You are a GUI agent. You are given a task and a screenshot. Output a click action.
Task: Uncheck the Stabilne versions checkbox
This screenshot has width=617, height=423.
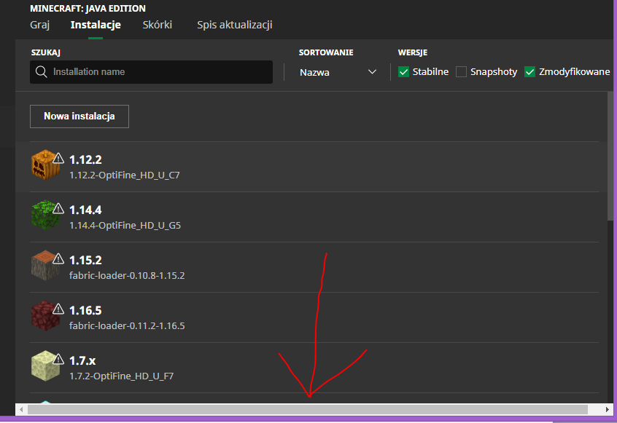(403, 72)
